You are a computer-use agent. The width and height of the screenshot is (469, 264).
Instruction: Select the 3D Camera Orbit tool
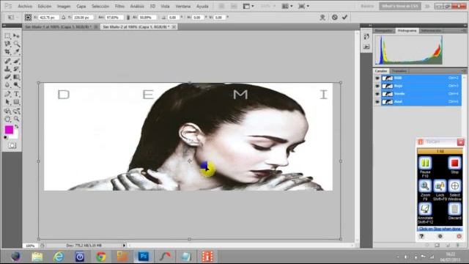(x=16, y=111)
